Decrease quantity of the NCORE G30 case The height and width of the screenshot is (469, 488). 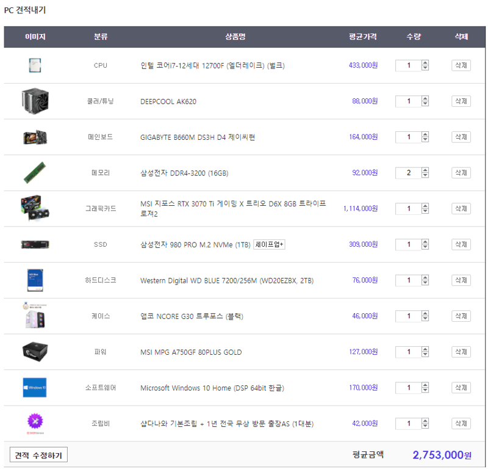click(x=425, y=319)
